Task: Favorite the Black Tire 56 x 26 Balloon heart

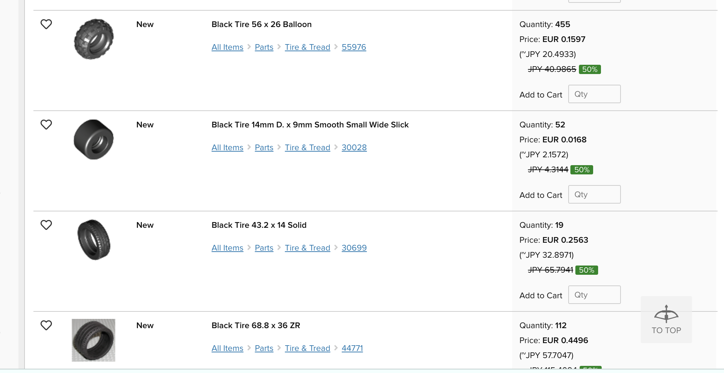Action: point(46,24)
